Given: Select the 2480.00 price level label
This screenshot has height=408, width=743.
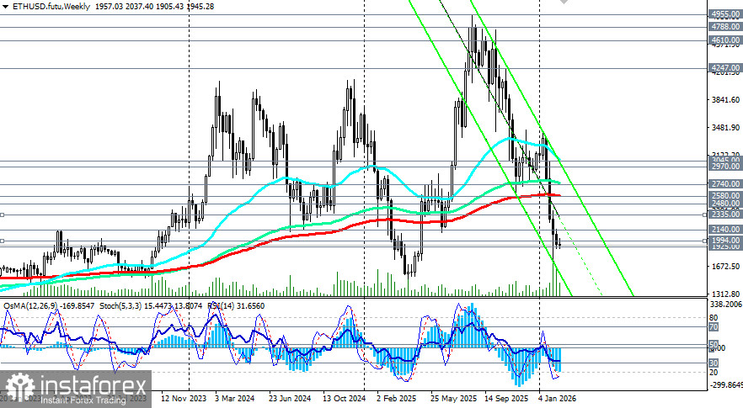Looking at the screenshot, I should [725, 204].
